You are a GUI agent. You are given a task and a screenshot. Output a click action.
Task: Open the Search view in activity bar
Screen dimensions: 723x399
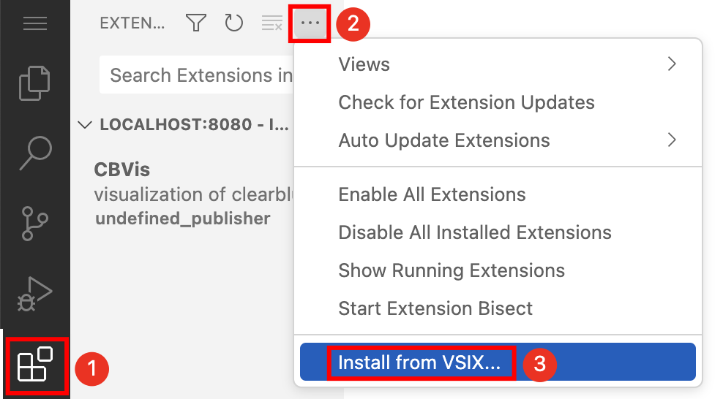tap(34, 151)
